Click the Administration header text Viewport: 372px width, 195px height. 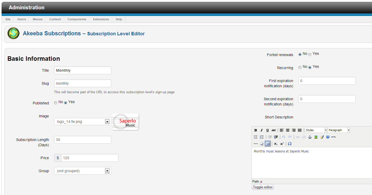point(27,8)
